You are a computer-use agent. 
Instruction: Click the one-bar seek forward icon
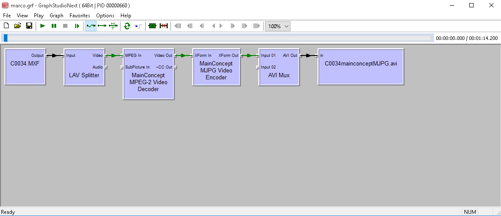233,26
